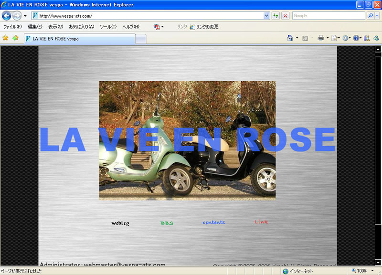The width and height of the screenshot is (382, 275).
Task: Open the search provider options dropdown
Action: (377, 16)
